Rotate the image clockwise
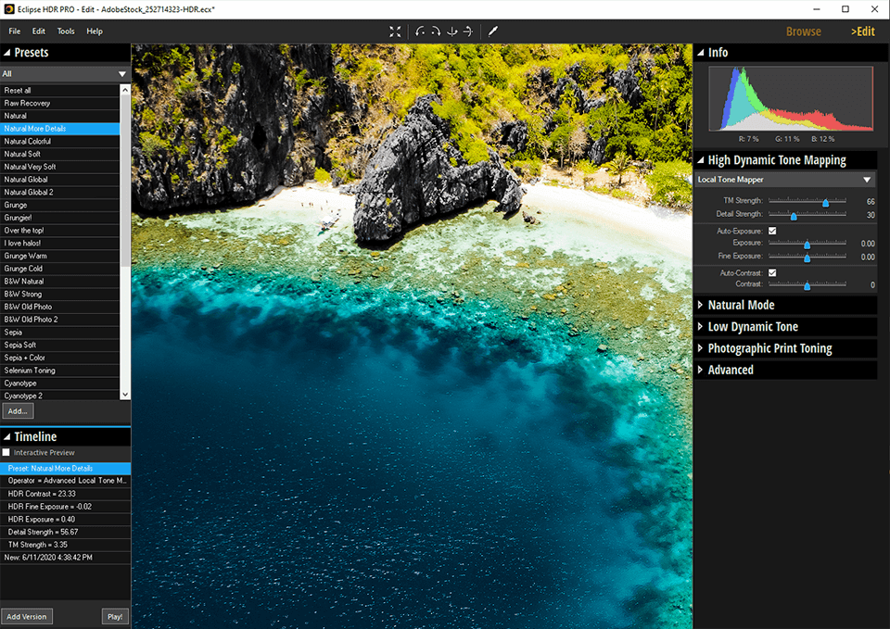This screenshot has height=629, width=890. point(436,31)
